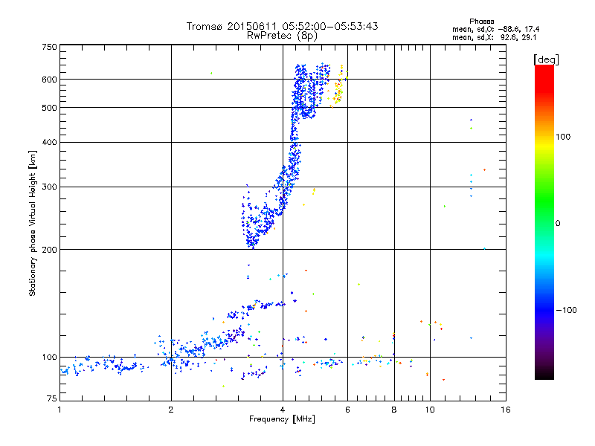This screenshot has width=595, height=446.
Task: Select the 'mean, sd,O: -88.6, 17.4' line
Action: (495, 29)
